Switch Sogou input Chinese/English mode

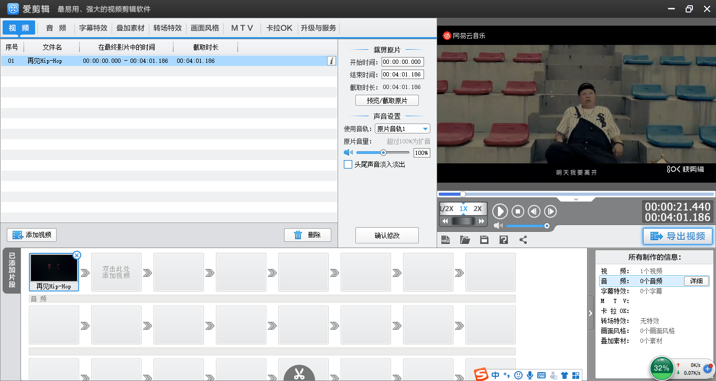coord(495,375)
